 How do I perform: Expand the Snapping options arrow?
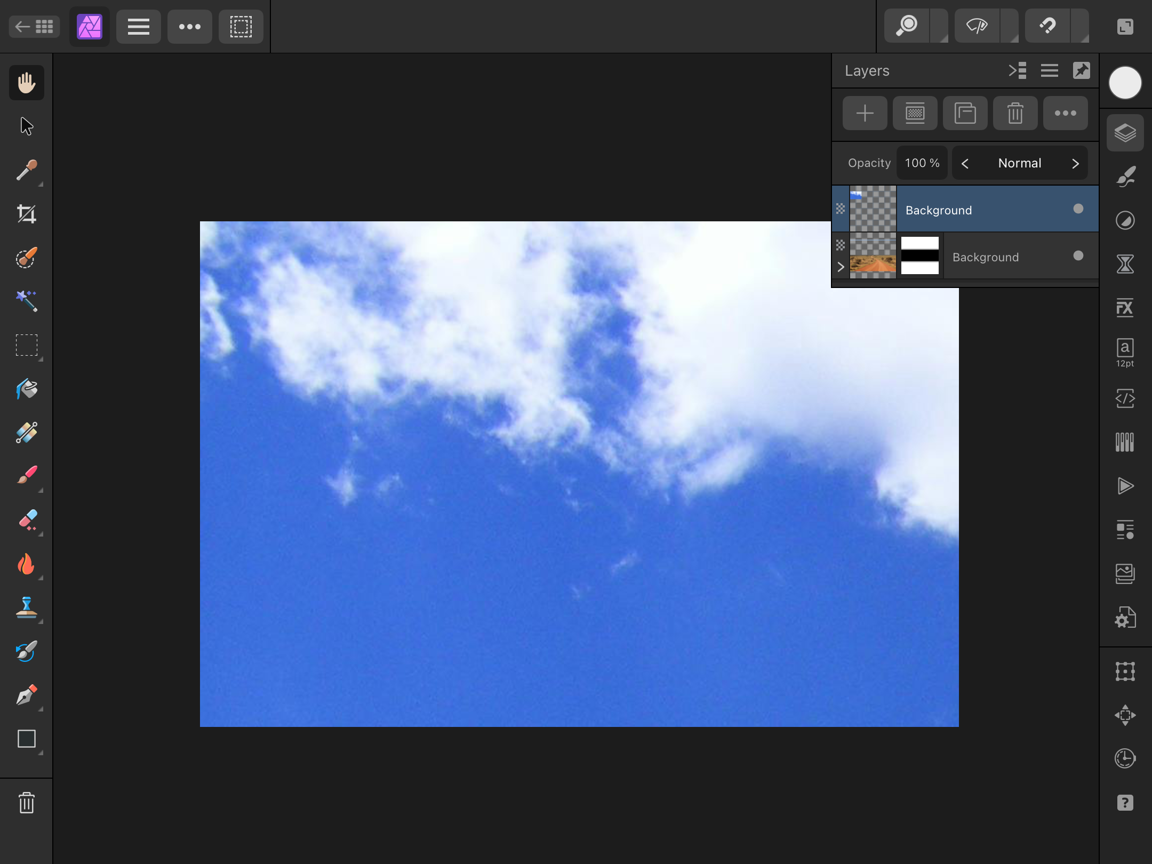tap(1081, 26)
